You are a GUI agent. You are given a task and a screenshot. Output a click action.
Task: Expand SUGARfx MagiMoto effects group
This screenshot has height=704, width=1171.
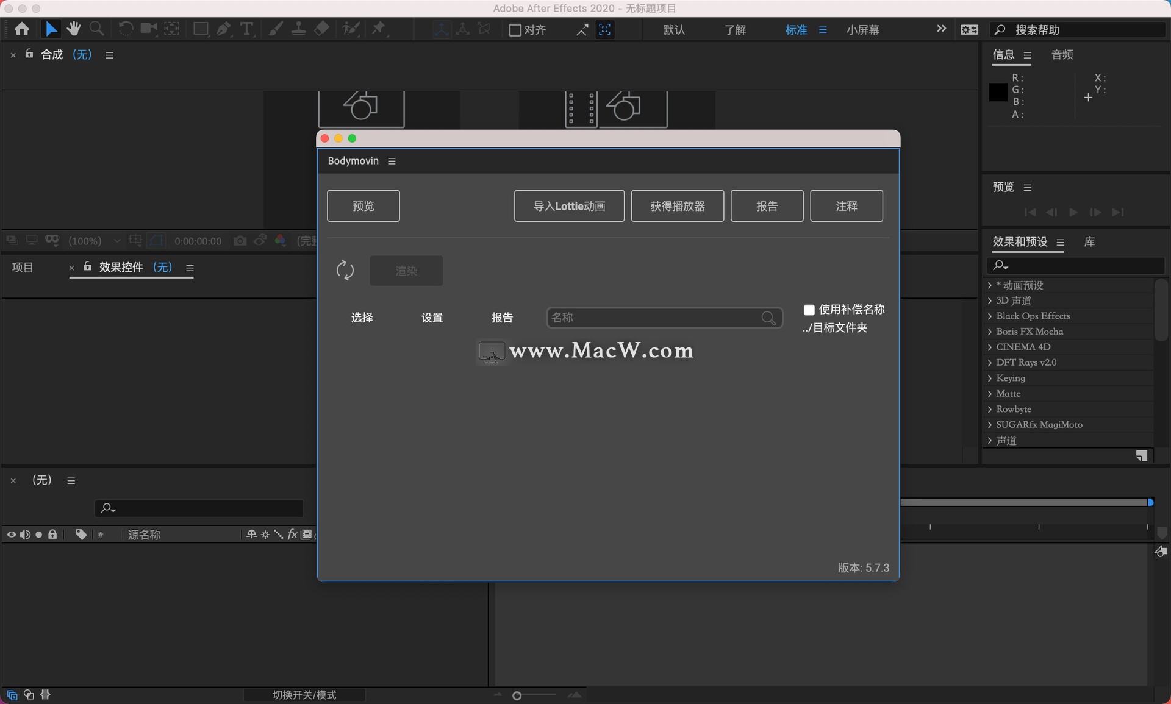(x=989, y=424)
